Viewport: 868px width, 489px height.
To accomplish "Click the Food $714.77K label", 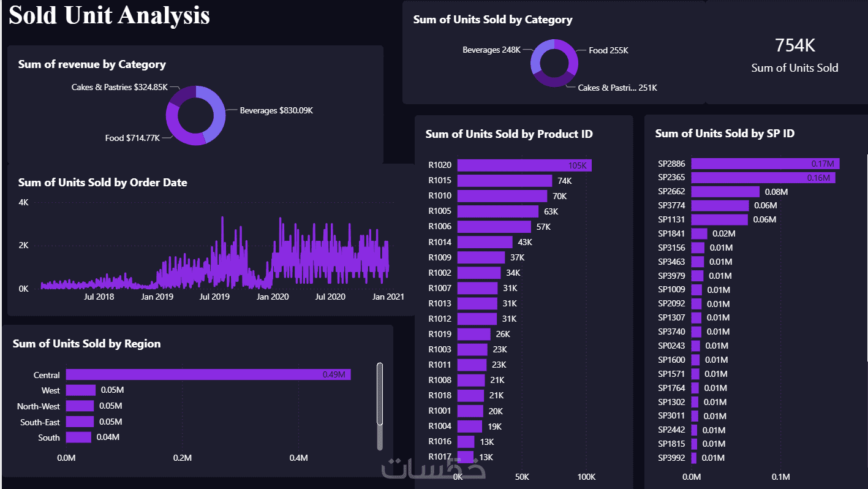I will coord(132,138).
